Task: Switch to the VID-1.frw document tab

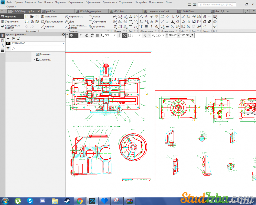Action: click(116, 11)
